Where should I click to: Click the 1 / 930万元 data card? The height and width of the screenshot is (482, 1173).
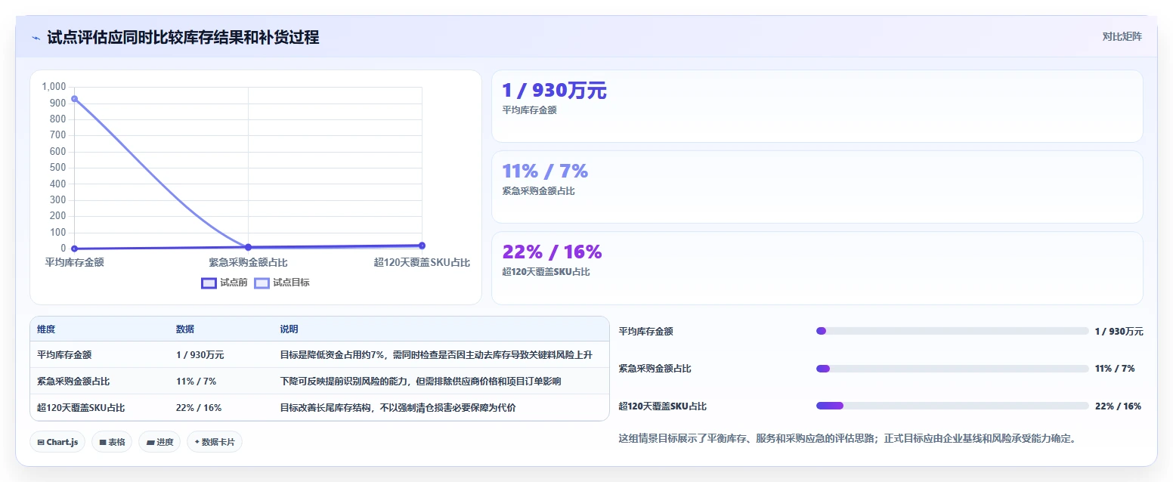817,106
